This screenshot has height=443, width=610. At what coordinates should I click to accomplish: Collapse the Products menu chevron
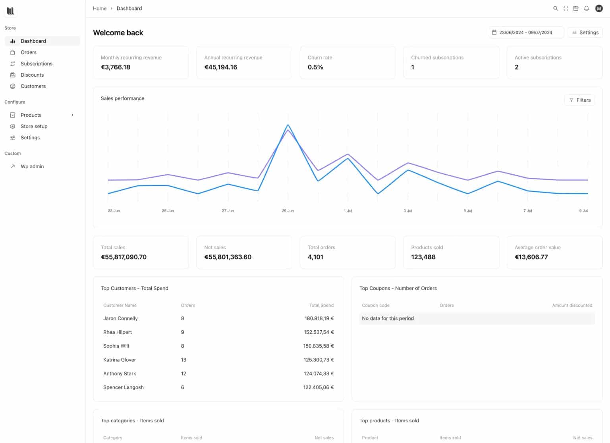pos(73,115)
